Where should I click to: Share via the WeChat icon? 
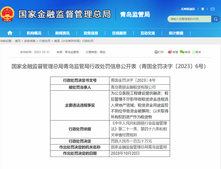pyautogui.click(x=182, y=52)
